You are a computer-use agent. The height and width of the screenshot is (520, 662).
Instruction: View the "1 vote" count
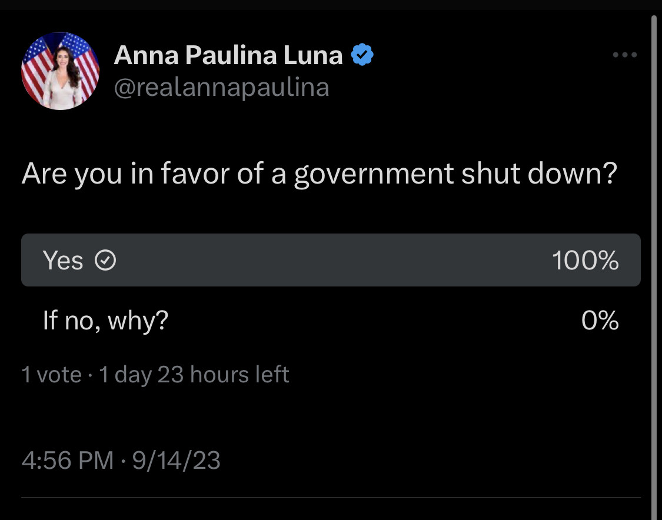click(x=51, y=375)
